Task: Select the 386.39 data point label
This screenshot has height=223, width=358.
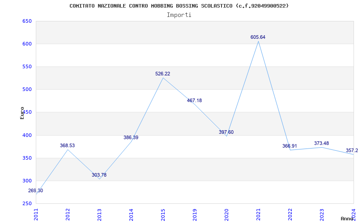Action: tap(131, 137)
